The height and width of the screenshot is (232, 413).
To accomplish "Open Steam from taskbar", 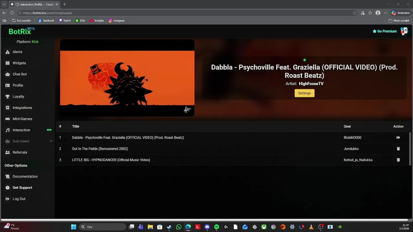I will pyautogui.click(x=169, y=227).
